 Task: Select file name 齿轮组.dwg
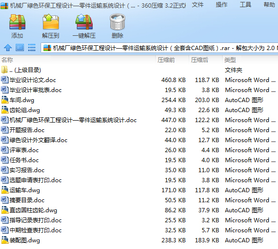point(25,110)
